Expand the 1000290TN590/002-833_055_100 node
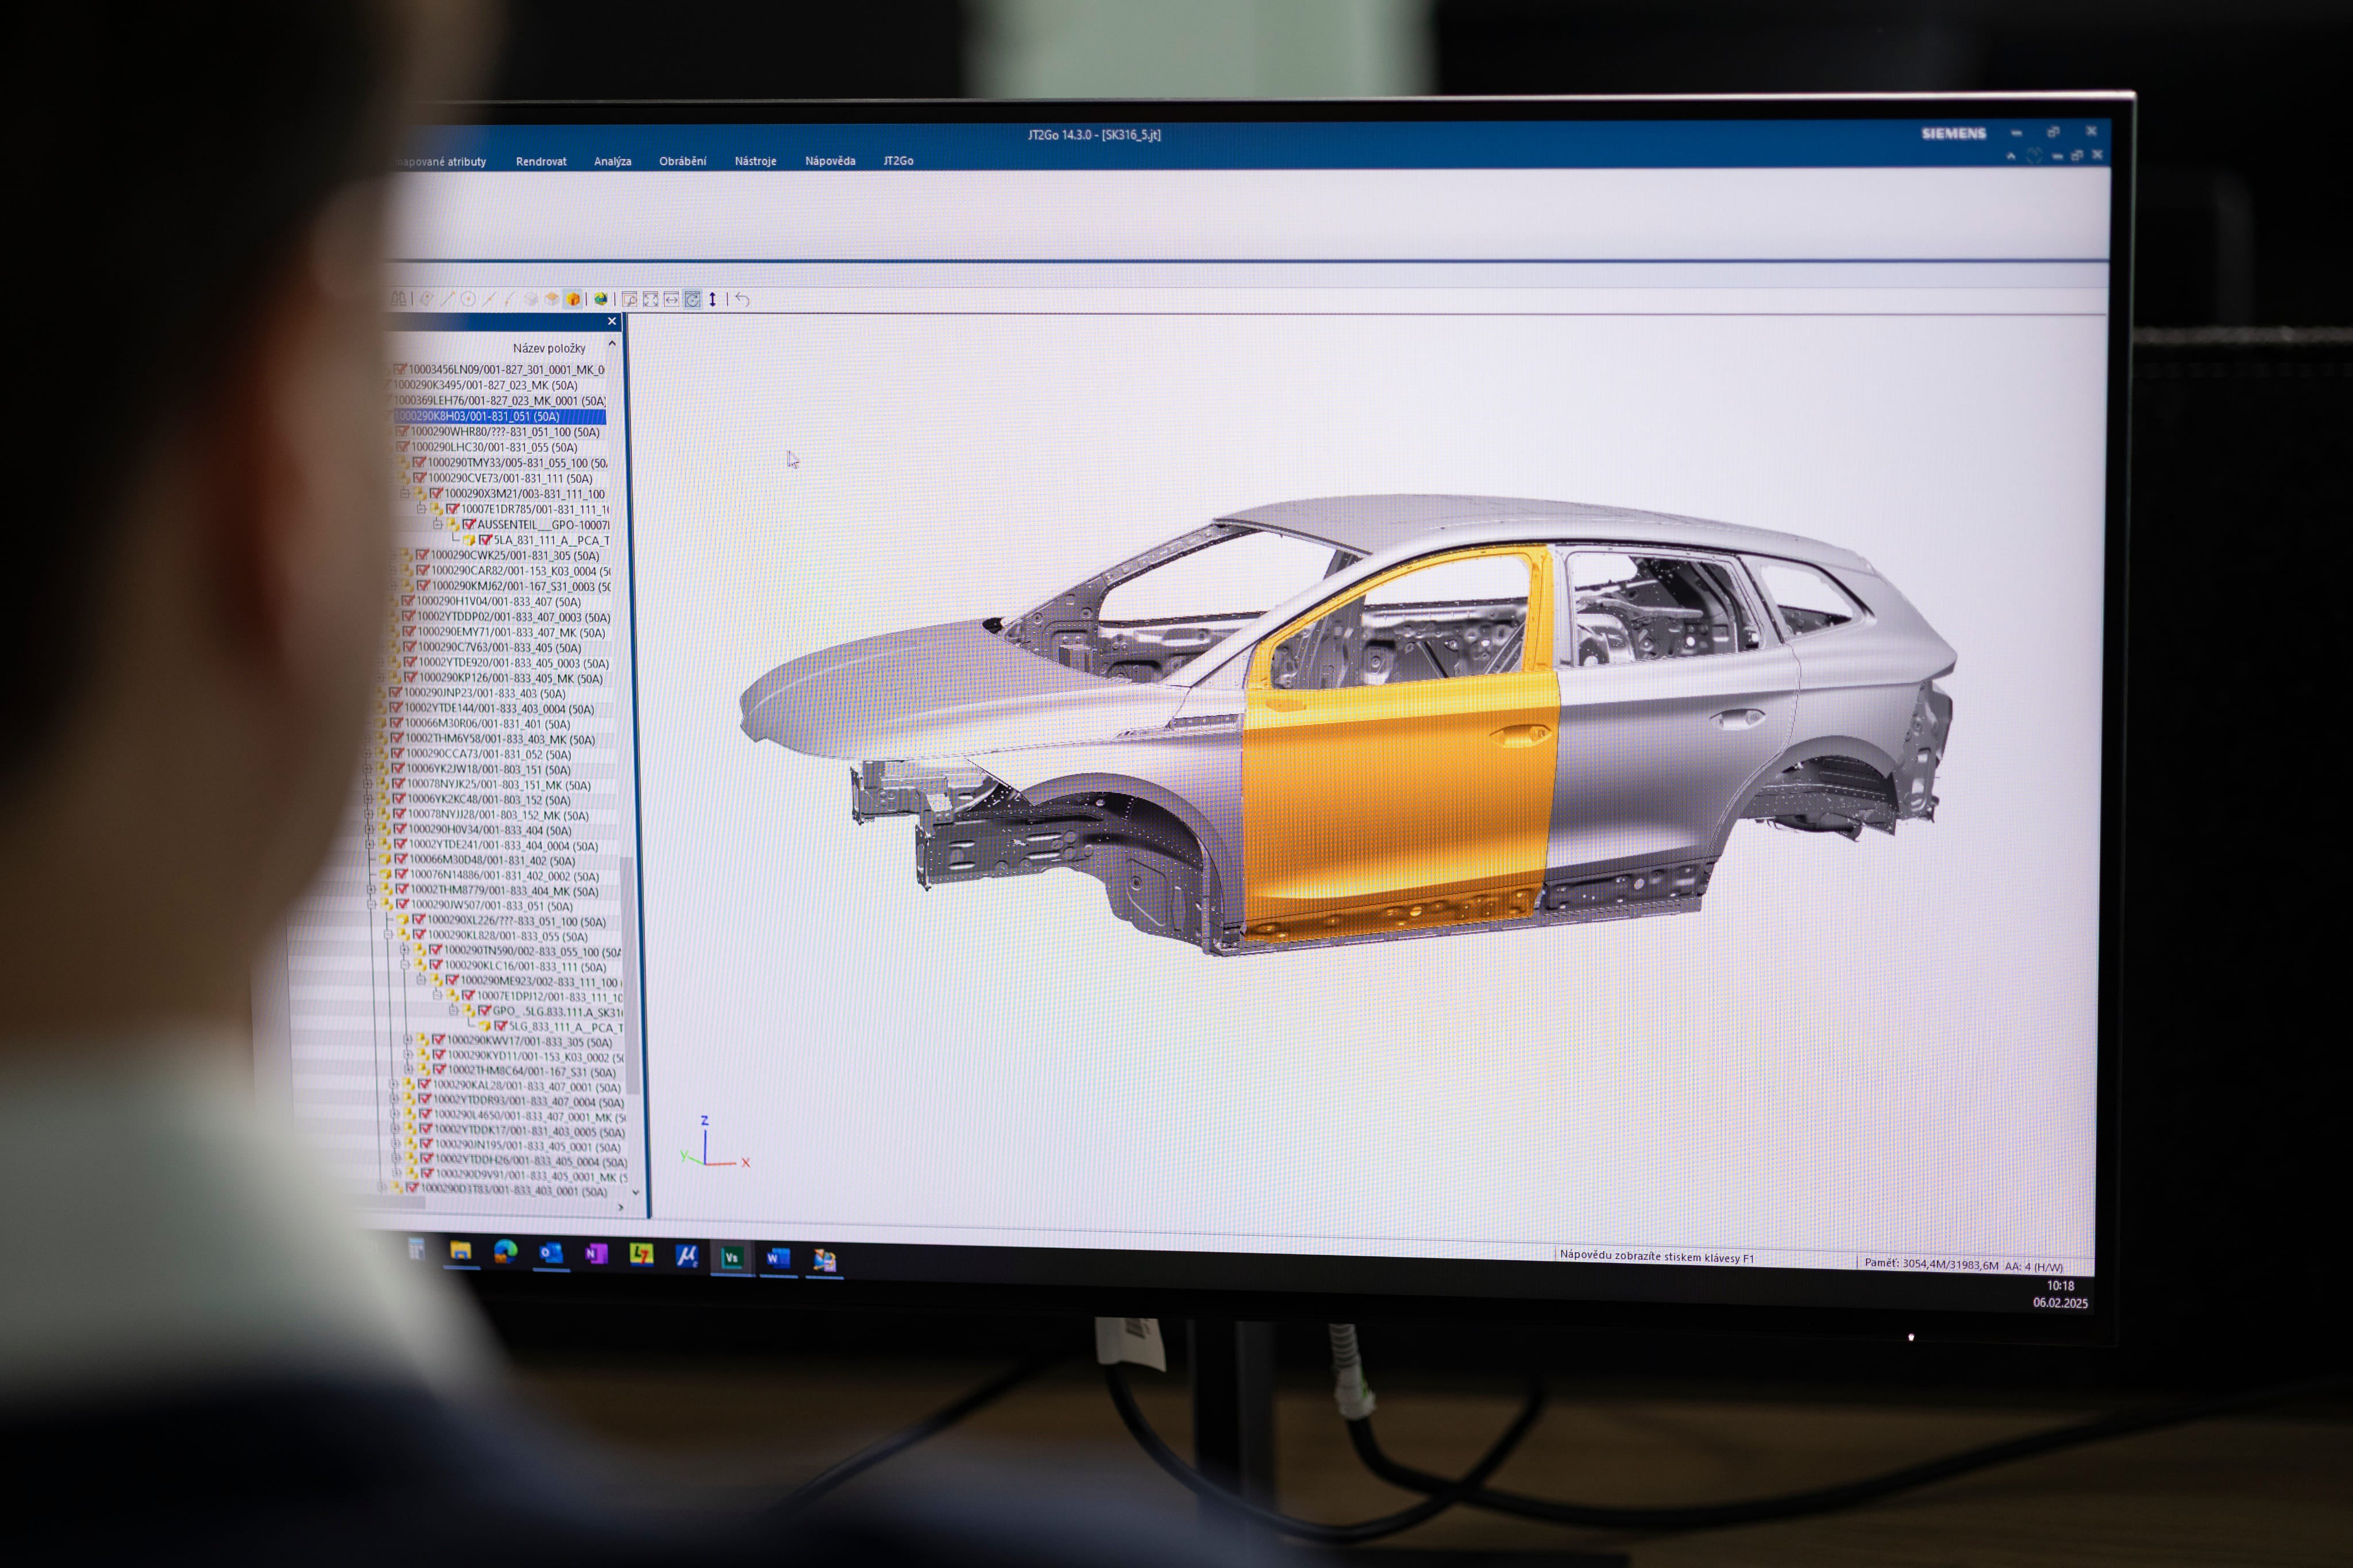2353x1568 pixels. point(404,951)
